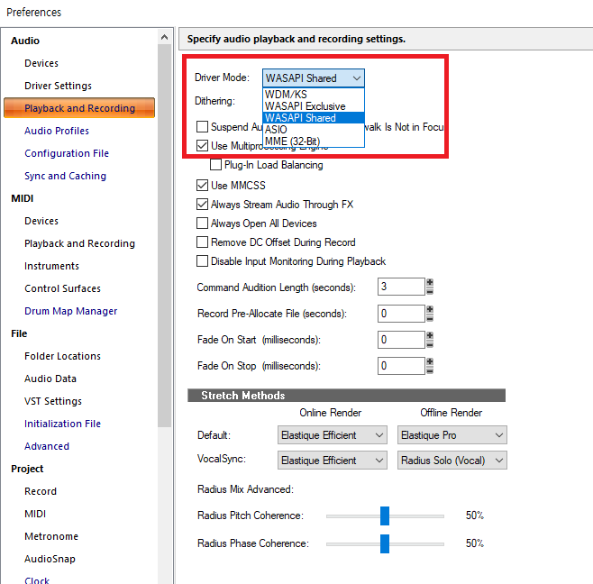Viewport: 593px width, 584px height.
Task: Open Project Record page
Action: point(41,491)
